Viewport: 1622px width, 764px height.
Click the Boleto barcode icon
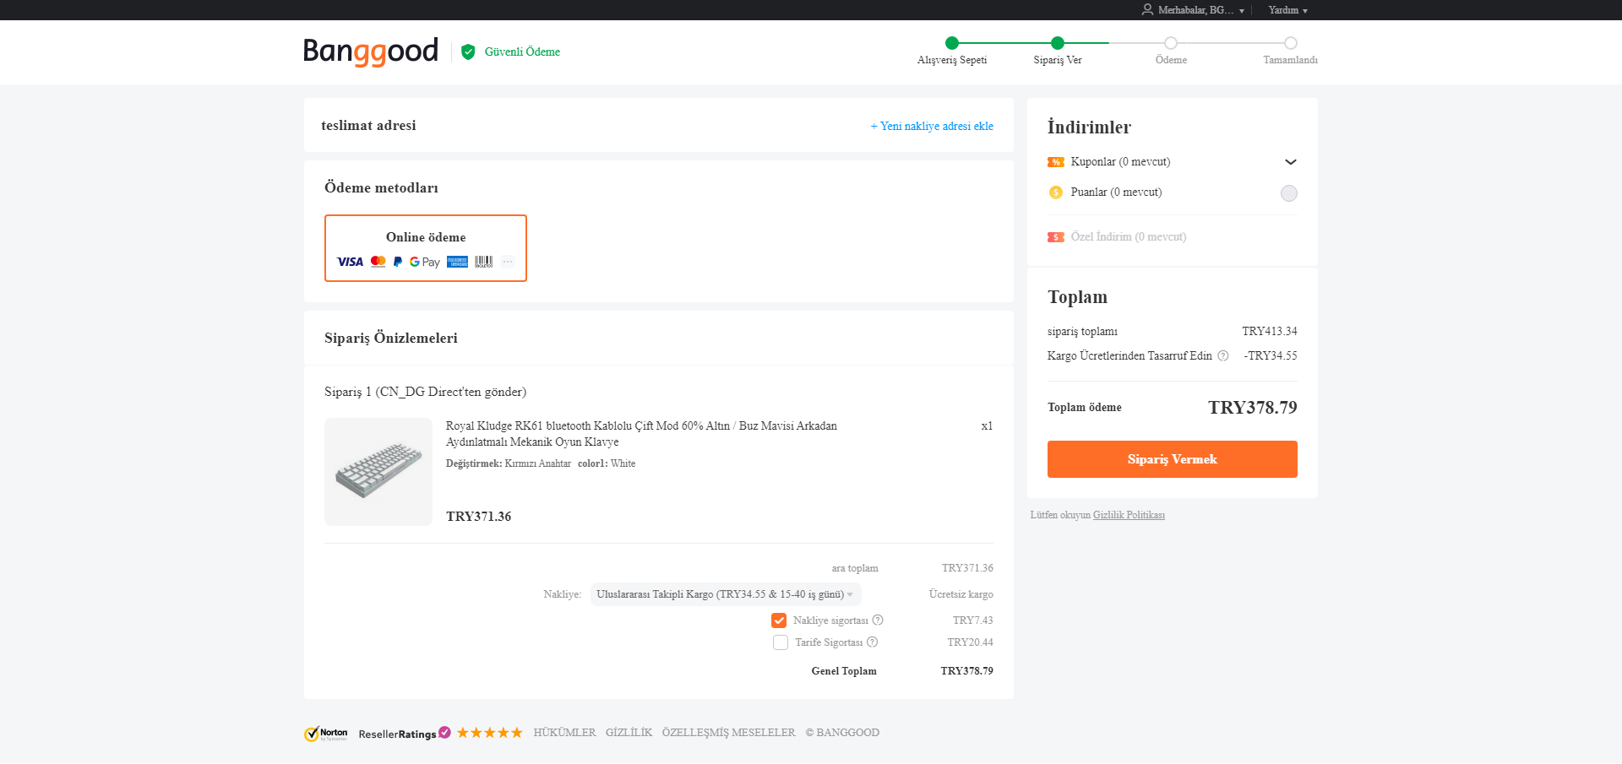(x=483, y=262)
